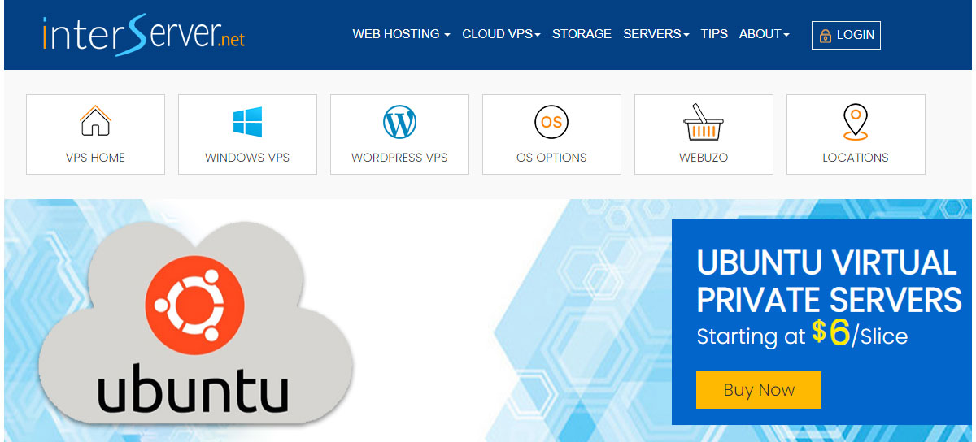Open the WORDPRESS VPS label link
This screenshot has height=442, width=976.
(x=399, y=158)
